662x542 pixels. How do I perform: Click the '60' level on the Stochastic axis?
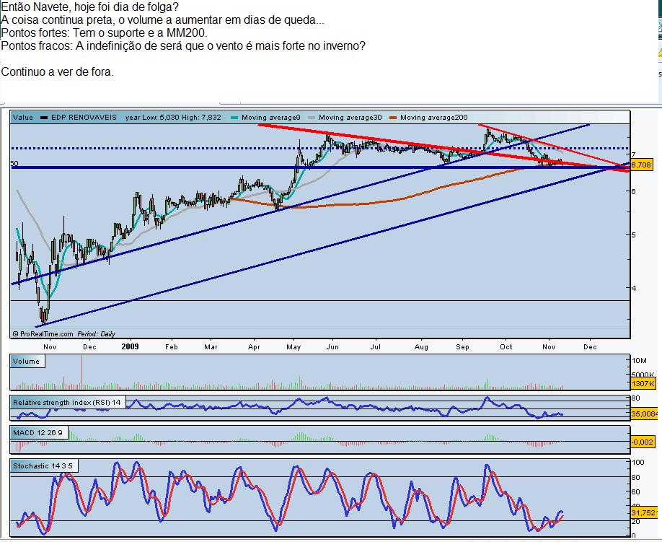[x=636, y=491]
